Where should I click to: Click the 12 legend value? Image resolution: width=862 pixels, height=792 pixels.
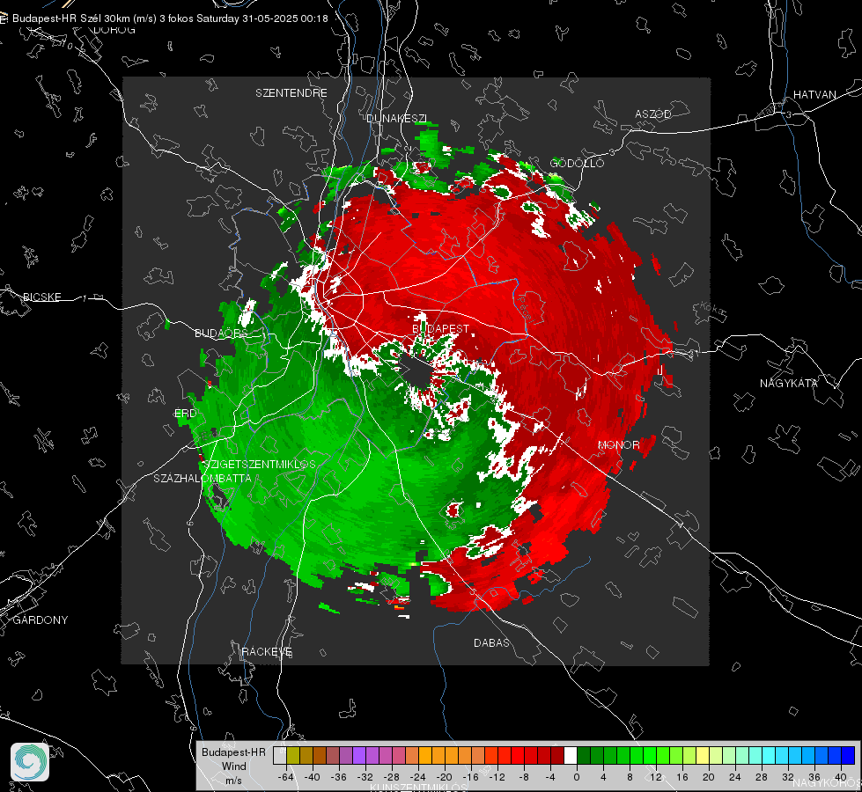[x=656, y=777]
